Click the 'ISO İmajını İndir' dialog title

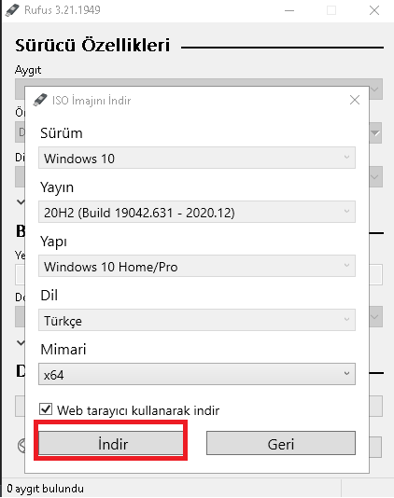pyautogui.click(x=91, y=101)
